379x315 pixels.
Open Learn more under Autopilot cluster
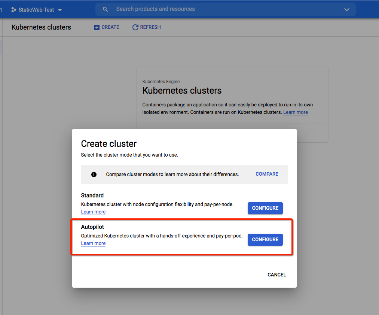pos(93,243)
